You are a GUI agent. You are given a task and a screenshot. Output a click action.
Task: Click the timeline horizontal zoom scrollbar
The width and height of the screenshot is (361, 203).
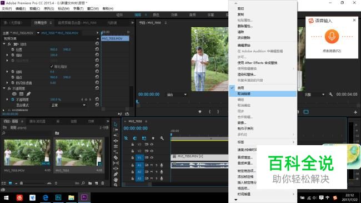coord(137,185)
